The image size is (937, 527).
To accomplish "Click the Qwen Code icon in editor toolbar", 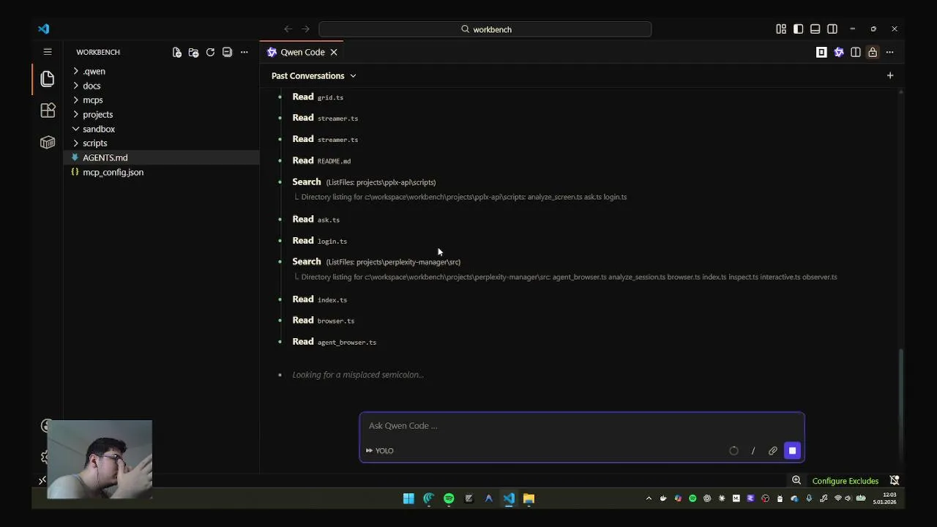I will click(x=839, y=52).
